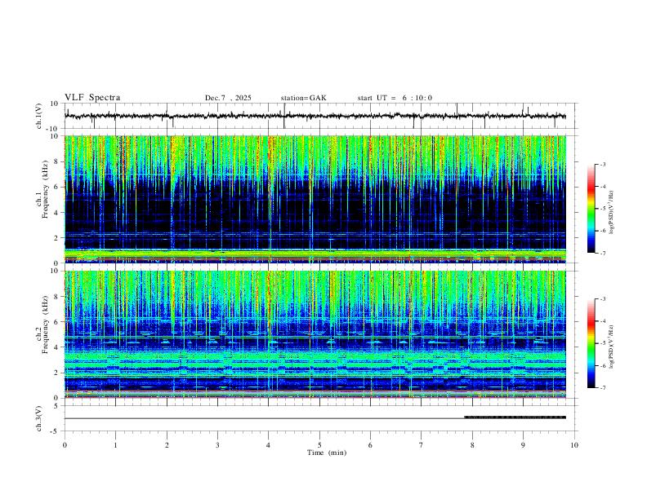Viewport: 647px width, 499px height.
Task: Click the ch.1 frequency spectrogram panel
Action: pyautogui.click(x=315, y=199)
